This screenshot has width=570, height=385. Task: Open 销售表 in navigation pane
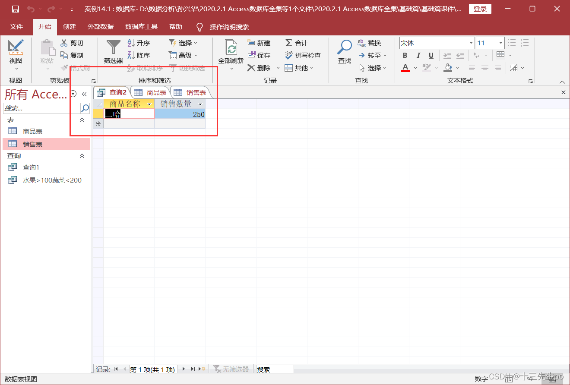click(x=46, y=144)
